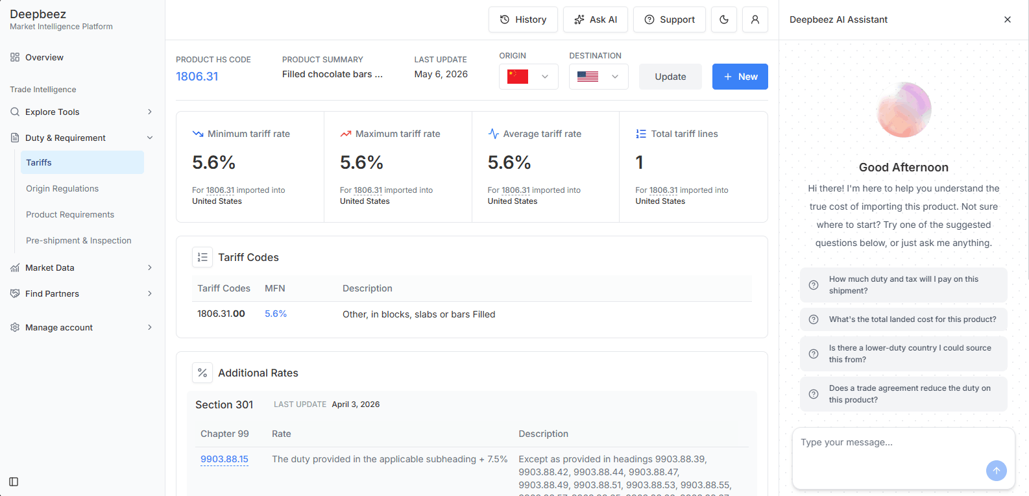Click the product HS code 1806.31
This screenshot has width=1029, height=496.
197,77
